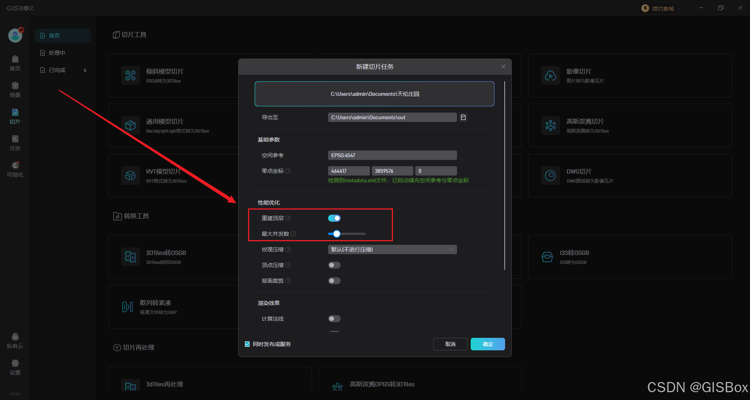Viewport: 750px width, 400px height.
Task: Select 已完成 tab in navigation panel
Action: pos(63,70)
